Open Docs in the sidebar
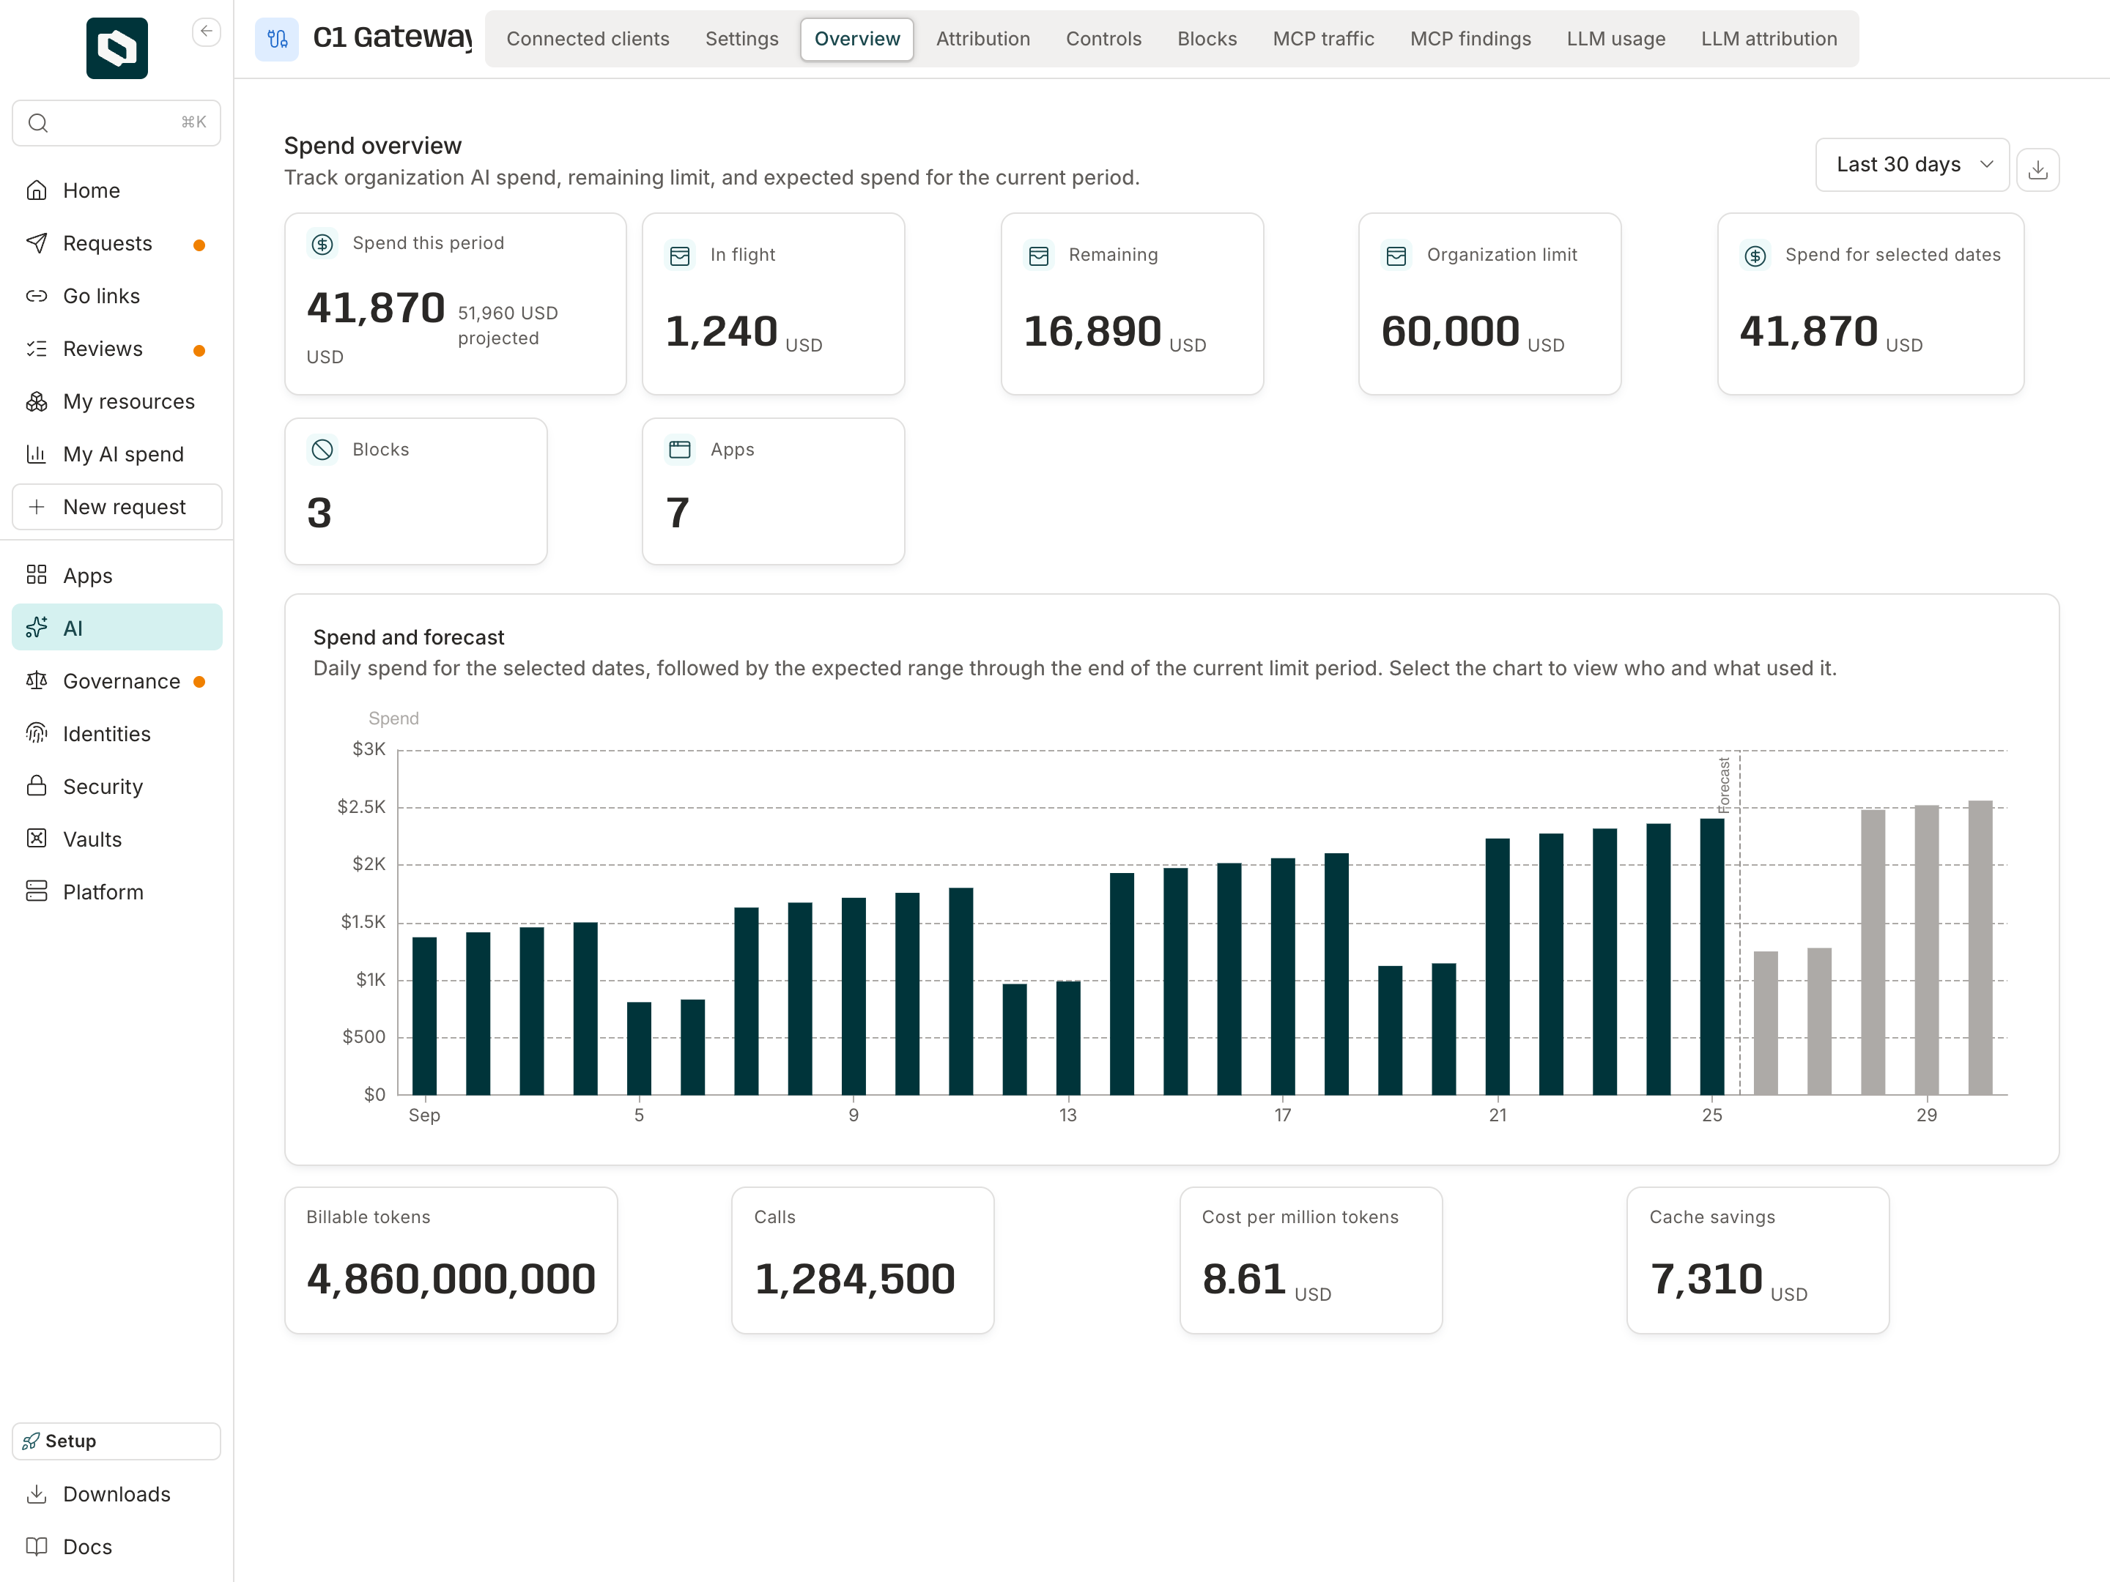Image resolution: width=2110 pixels, height=1582 pixels. coord(116,1547)
